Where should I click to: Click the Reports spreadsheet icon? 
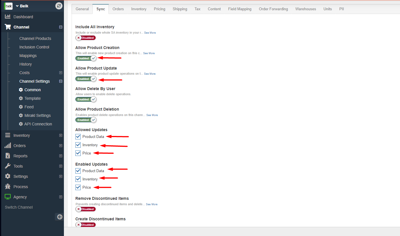pyautogui.click(x=8, y=156)
